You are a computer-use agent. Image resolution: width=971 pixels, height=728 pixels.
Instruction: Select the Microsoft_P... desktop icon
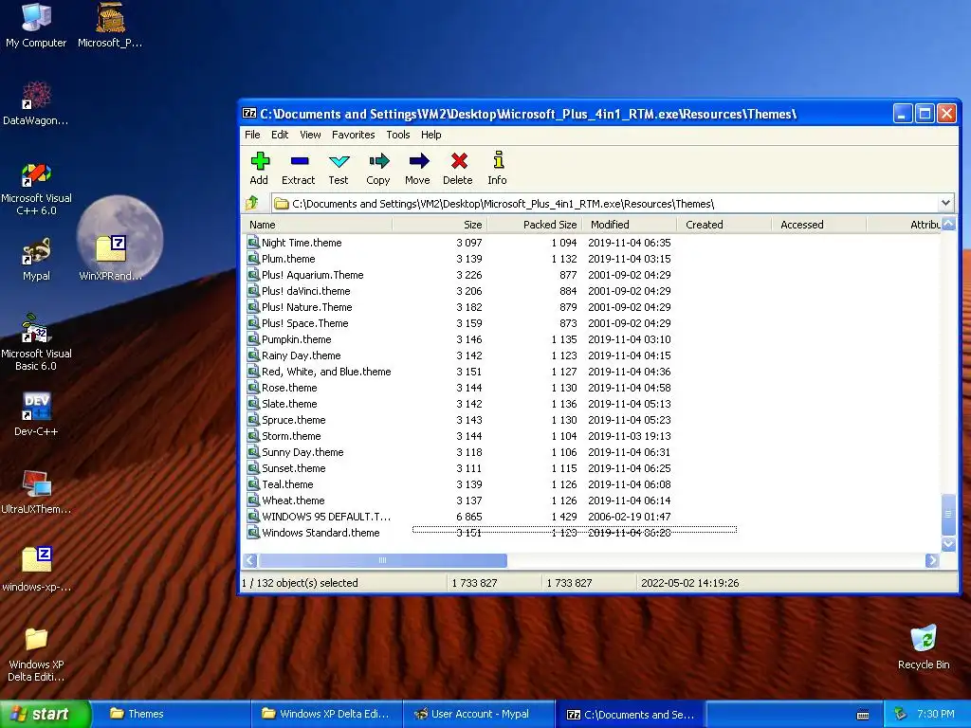click(110, 25)
